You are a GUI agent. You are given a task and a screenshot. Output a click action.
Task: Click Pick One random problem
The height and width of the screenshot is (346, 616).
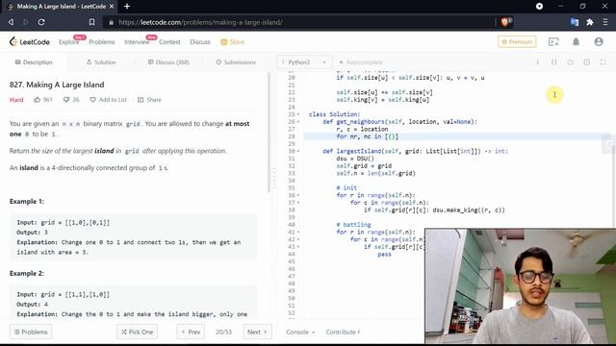[x=137, y=332]
